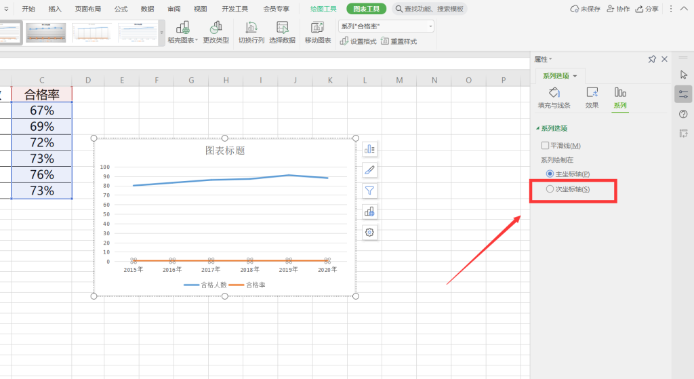Open the 视图 ribbon tab
Image resolution: width=694 pixels, height=379 pixels.
click(200, 9)
